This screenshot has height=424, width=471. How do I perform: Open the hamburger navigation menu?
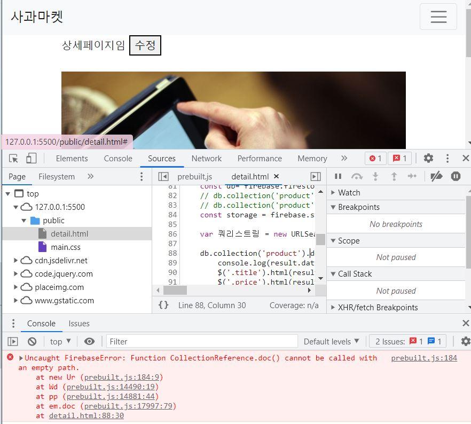[x=438, y=17]
